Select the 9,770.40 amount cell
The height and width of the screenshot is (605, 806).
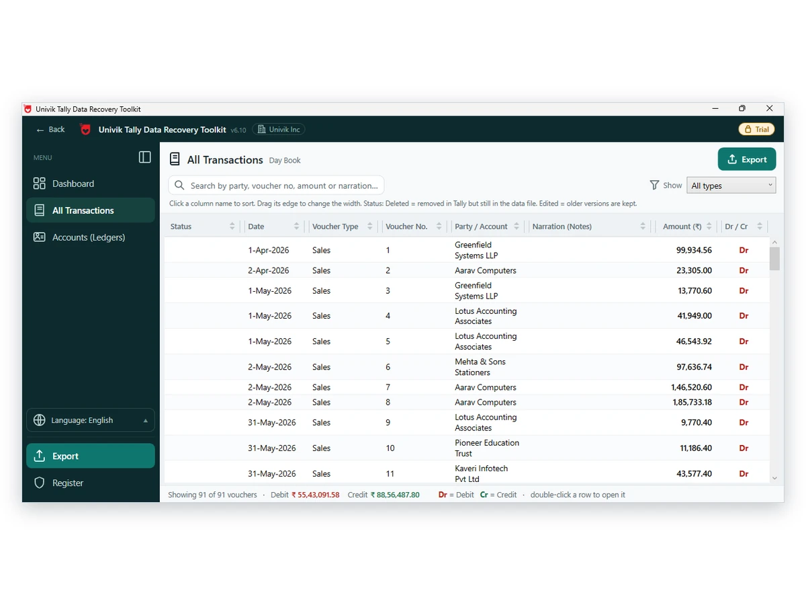tap(697, 423)
